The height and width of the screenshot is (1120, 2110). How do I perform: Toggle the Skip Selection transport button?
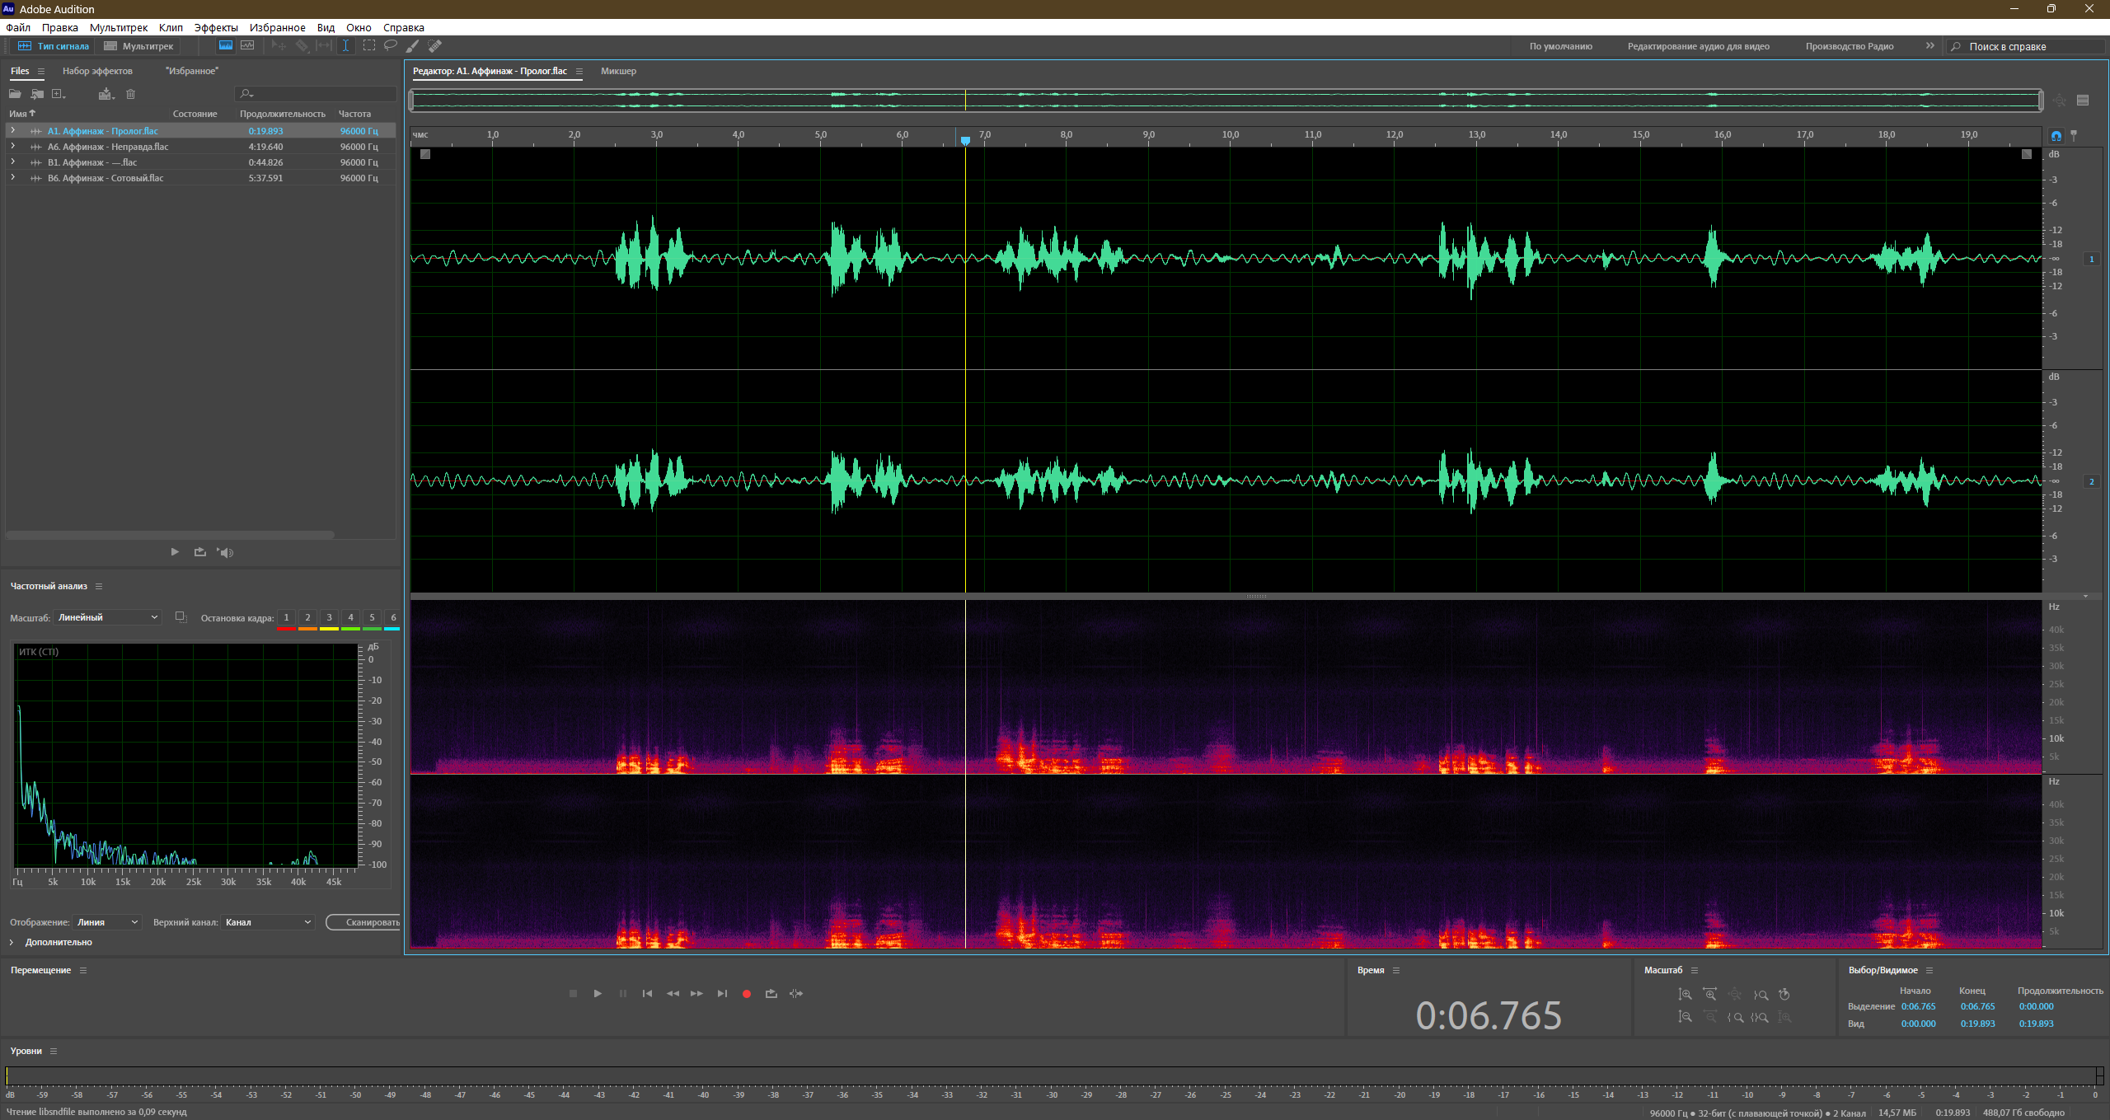796,994
